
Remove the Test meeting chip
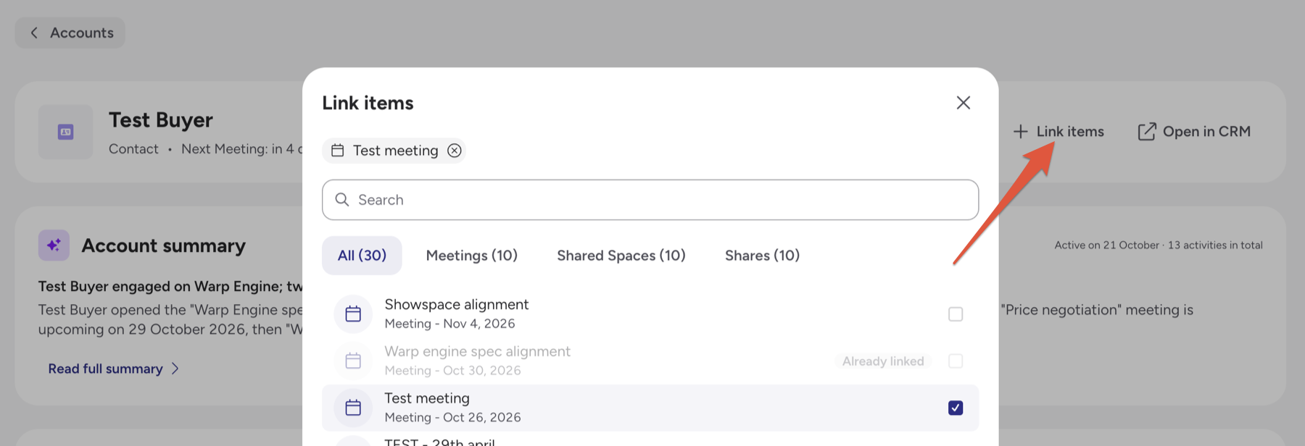454,151
